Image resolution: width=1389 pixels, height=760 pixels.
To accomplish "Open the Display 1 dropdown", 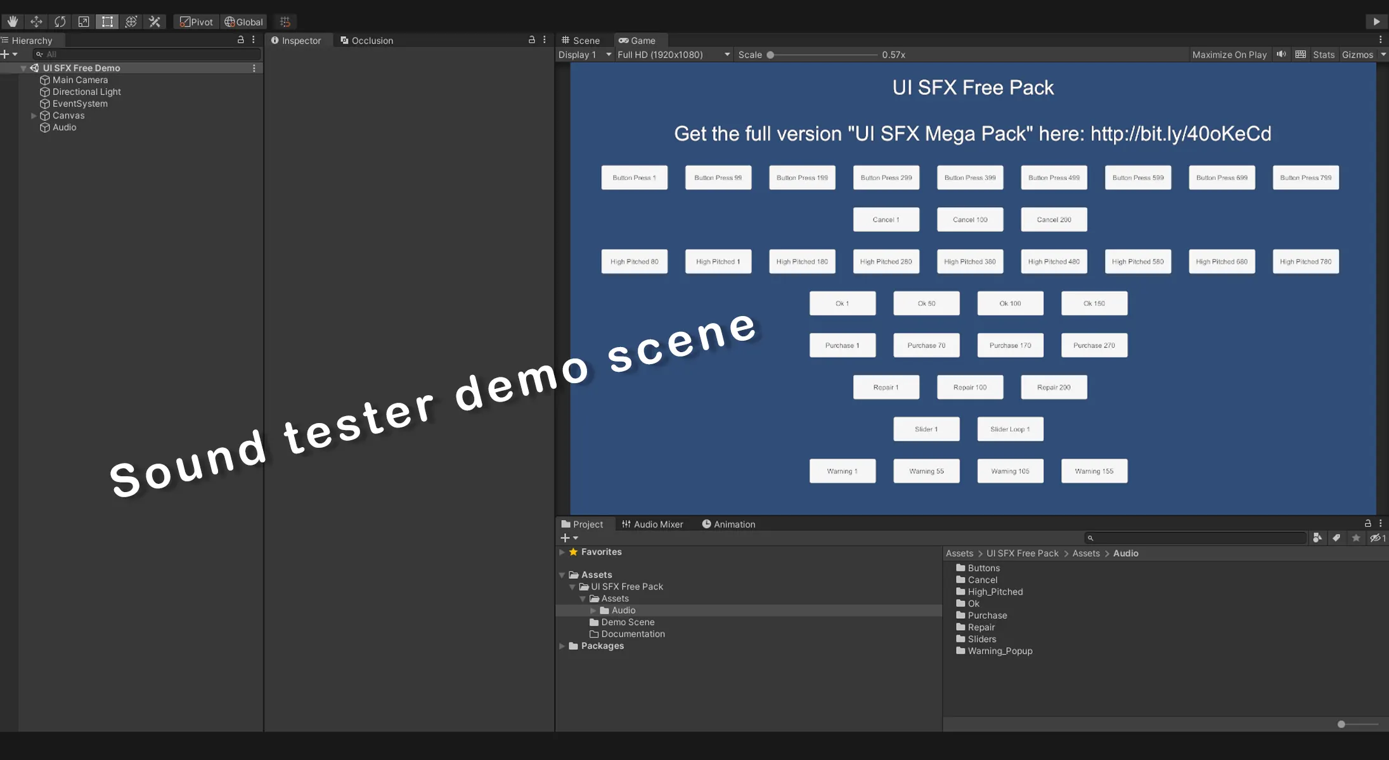I will click(584, 54).
